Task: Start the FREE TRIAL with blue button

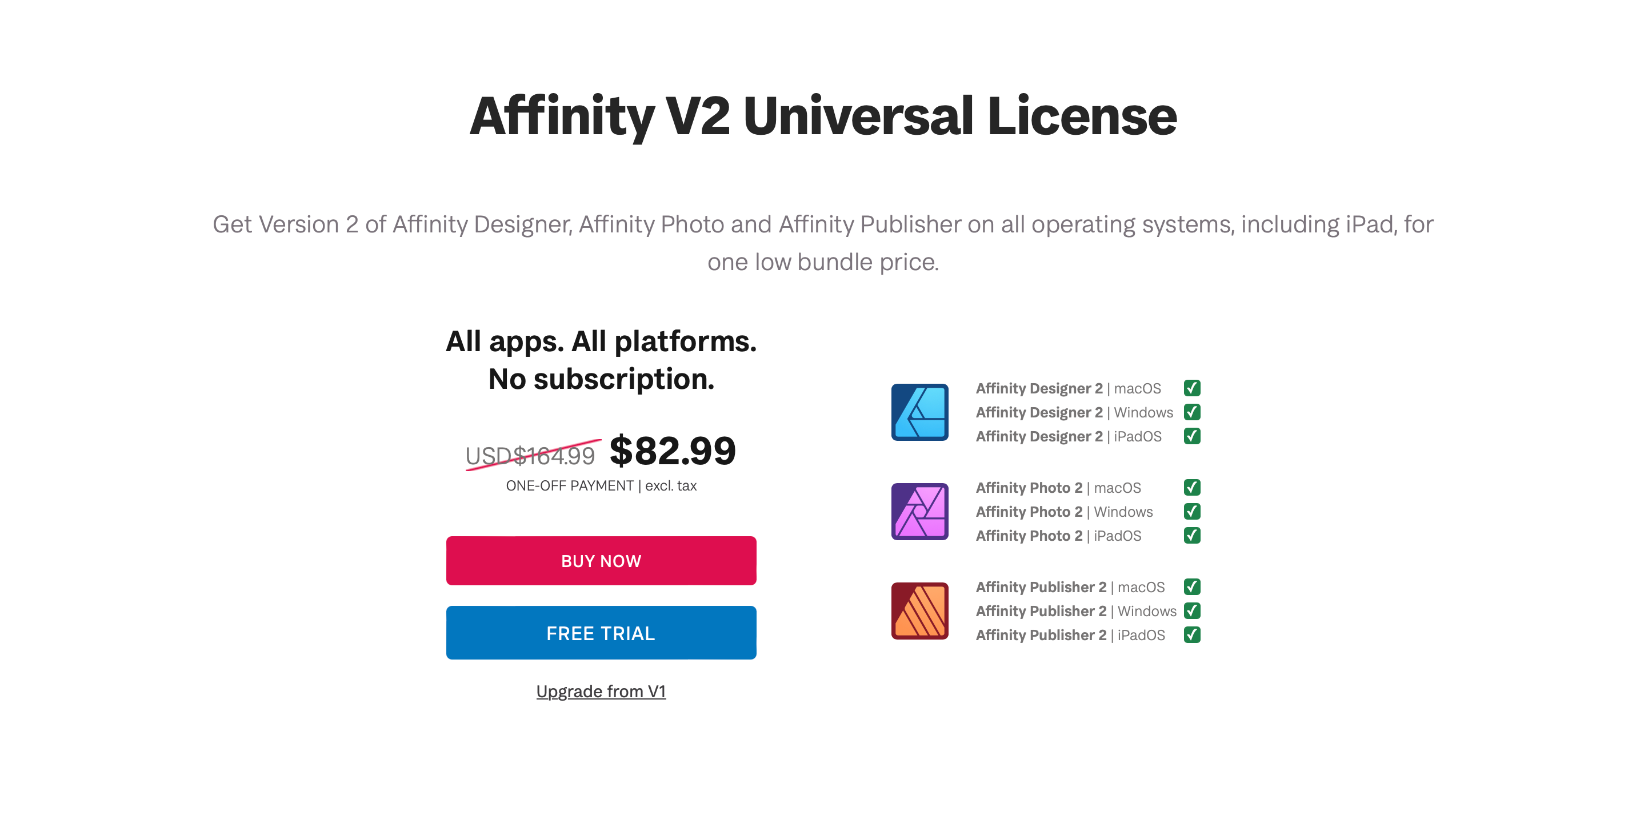Action: click(601, 633)
